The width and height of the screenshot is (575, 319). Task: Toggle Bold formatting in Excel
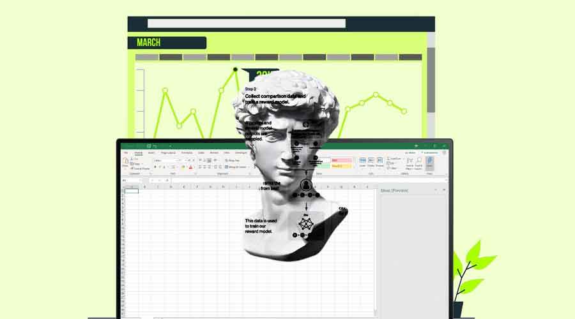coord(155,167)
